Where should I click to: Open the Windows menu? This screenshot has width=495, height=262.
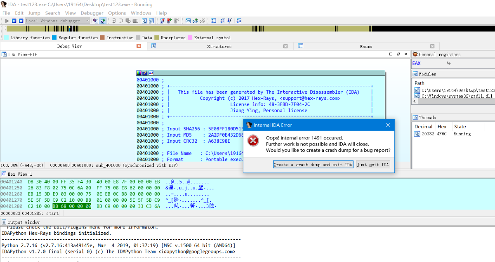[x=141, y=13]
